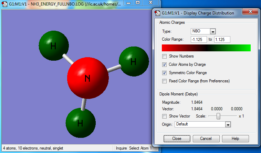Click the dipole Magnitude value 1.8464
Image resolution: width=261 pixels, height=153 pixels.
(x=197, y=102)
